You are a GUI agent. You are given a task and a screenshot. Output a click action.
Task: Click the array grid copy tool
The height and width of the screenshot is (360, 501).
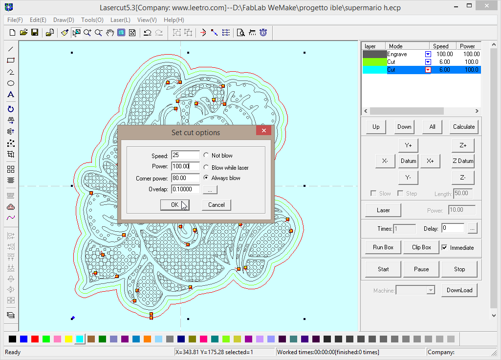pos(11,169)
